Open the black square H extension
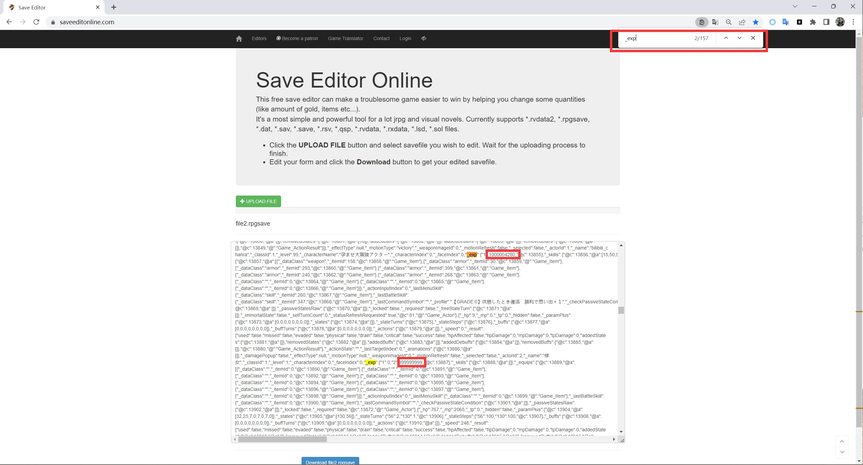 [799, 22]
